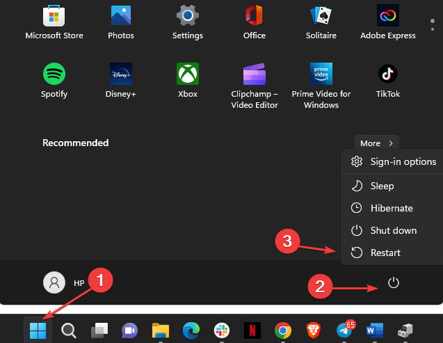Launch the Office app
The width and height of the screenshot is (443, 343).
(x=255, y=22)
